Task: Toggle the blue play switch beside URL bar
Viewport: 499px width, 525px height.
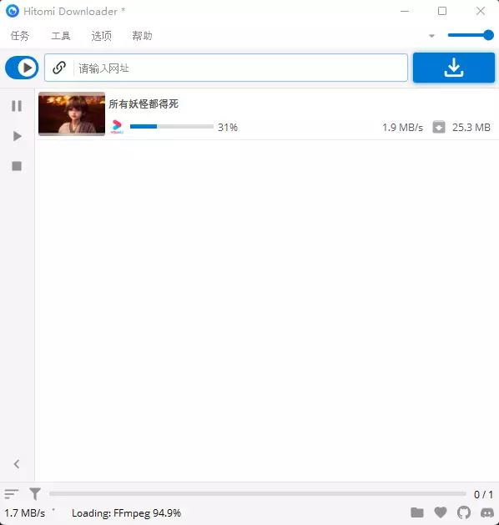Action: 22,68
